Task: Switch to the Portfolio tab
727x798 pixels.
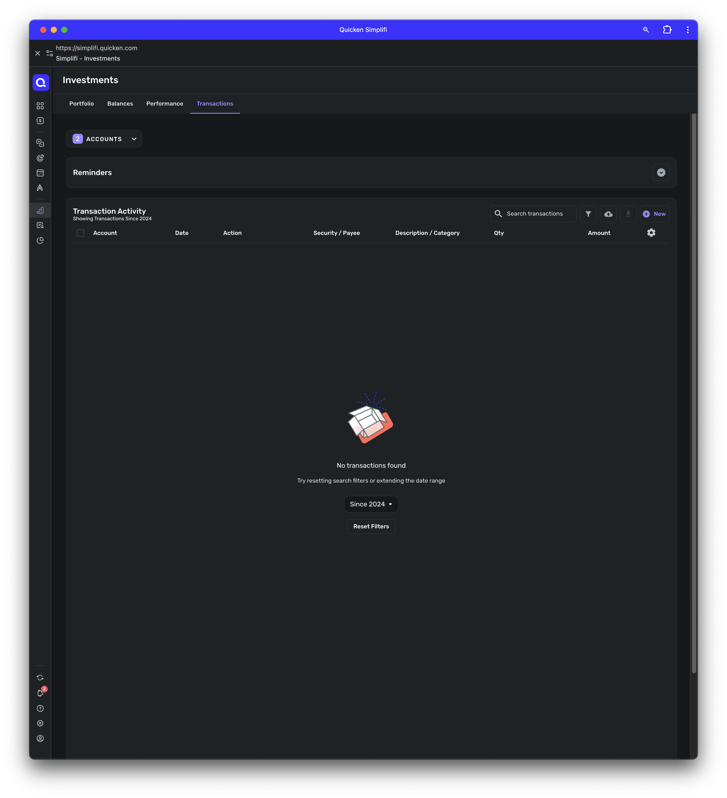Action: [81, 104]
